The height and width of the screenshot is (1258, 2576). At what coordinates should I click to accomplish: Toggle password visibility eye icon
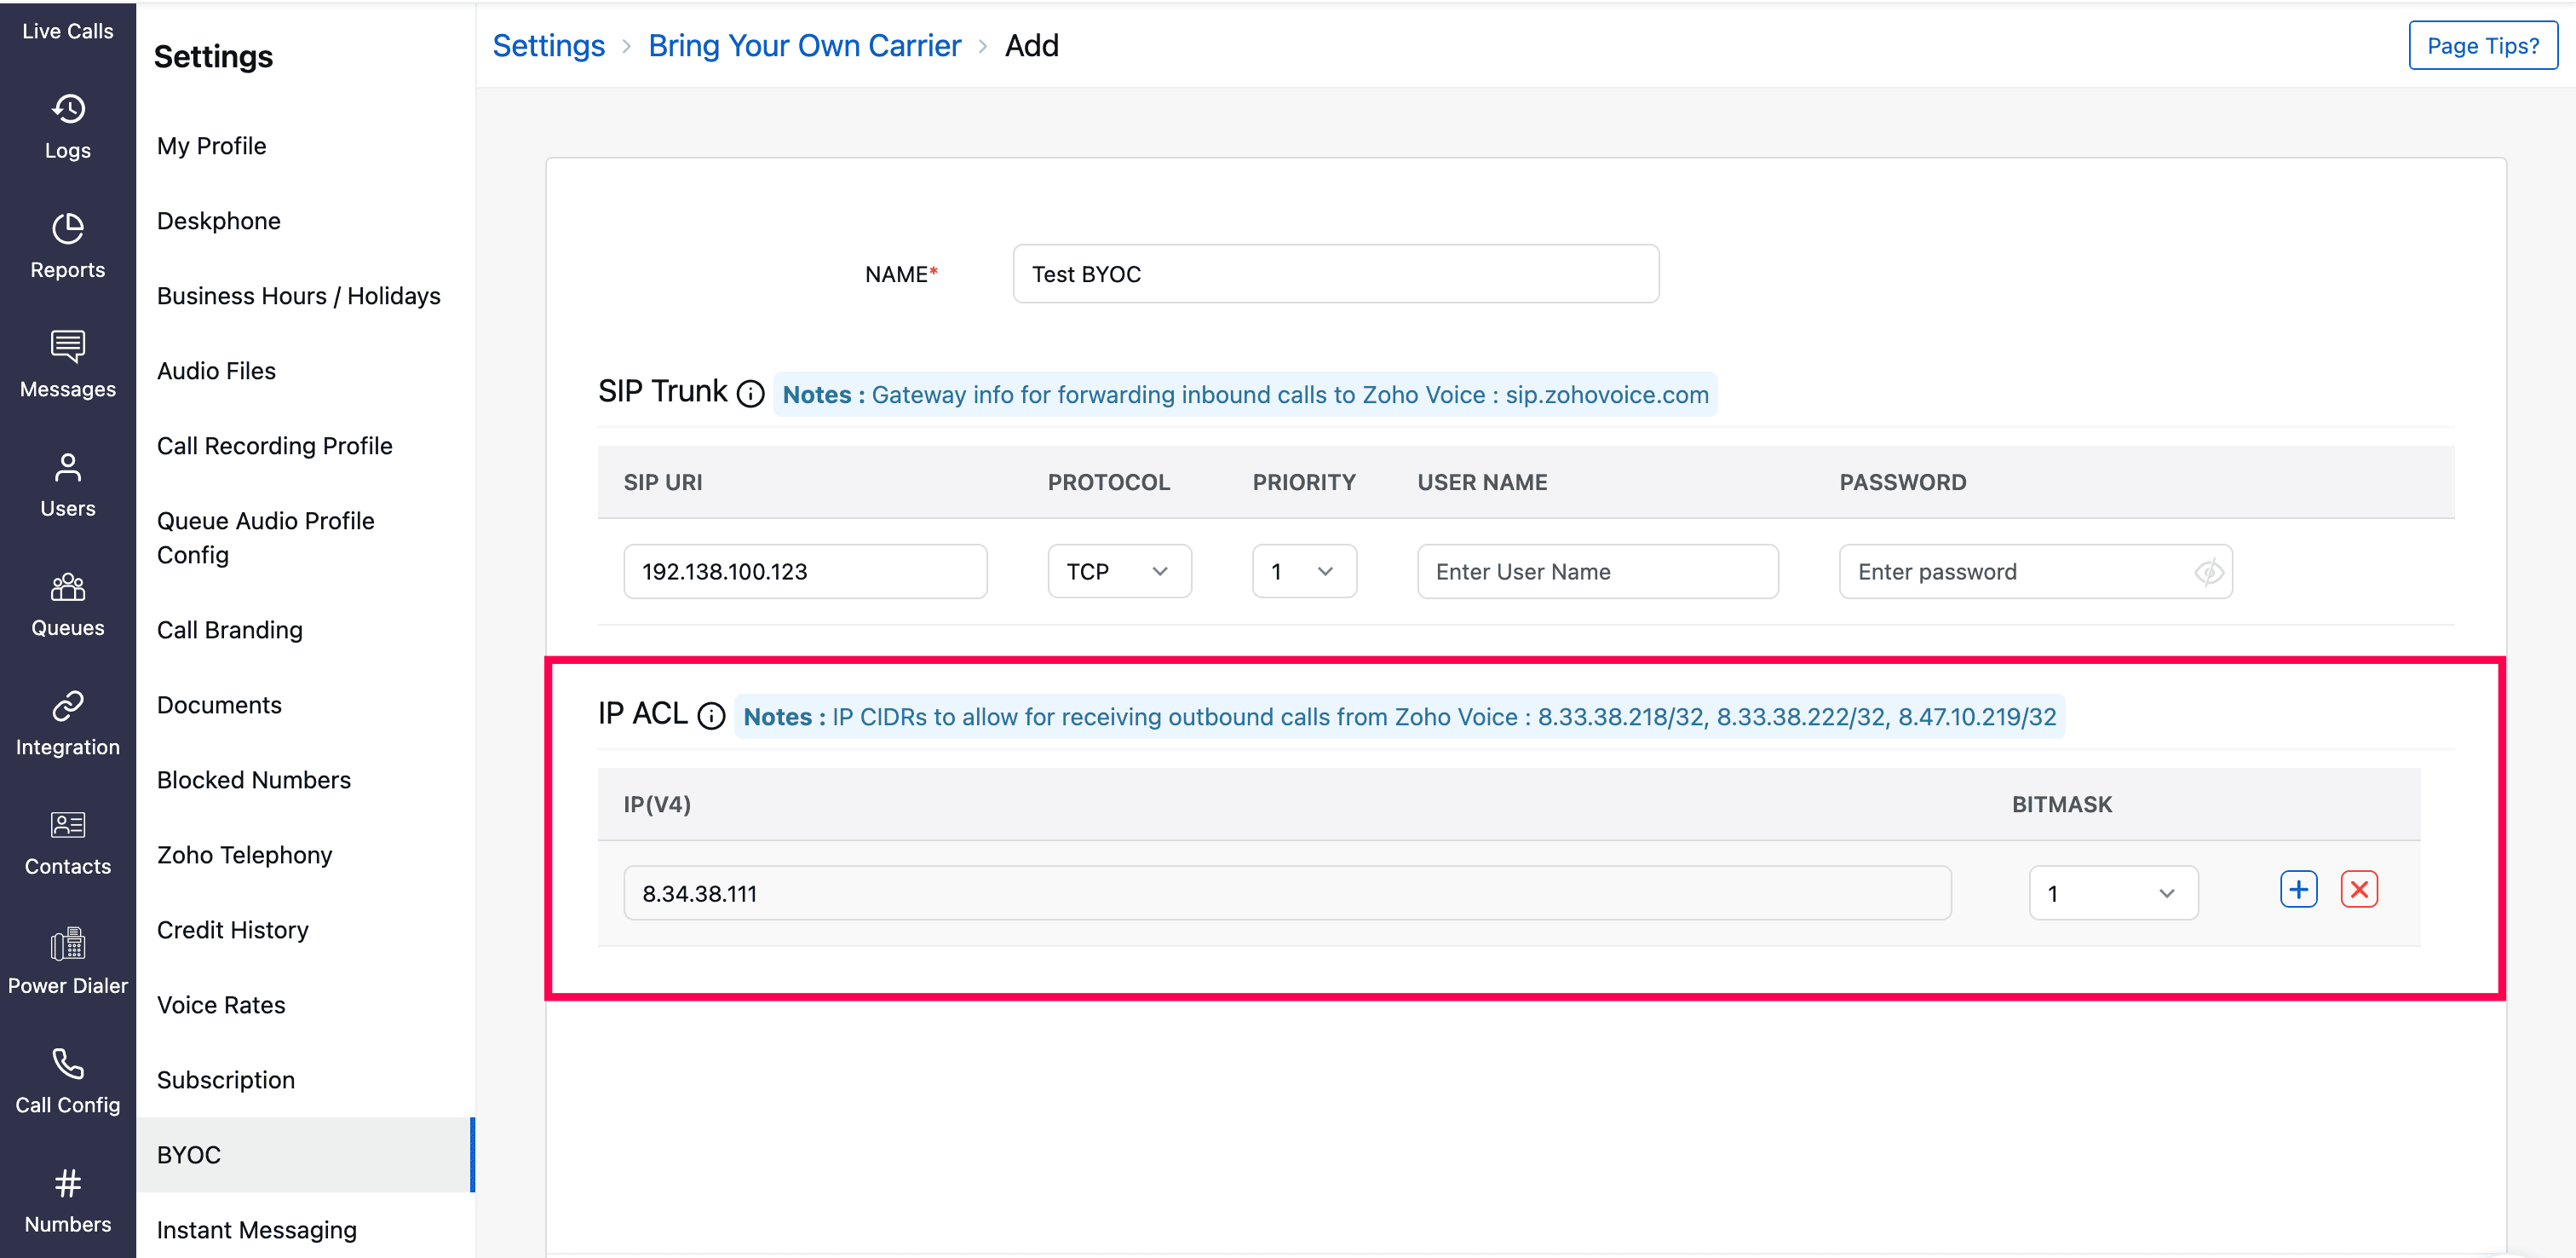click(x=2208, y=573)
